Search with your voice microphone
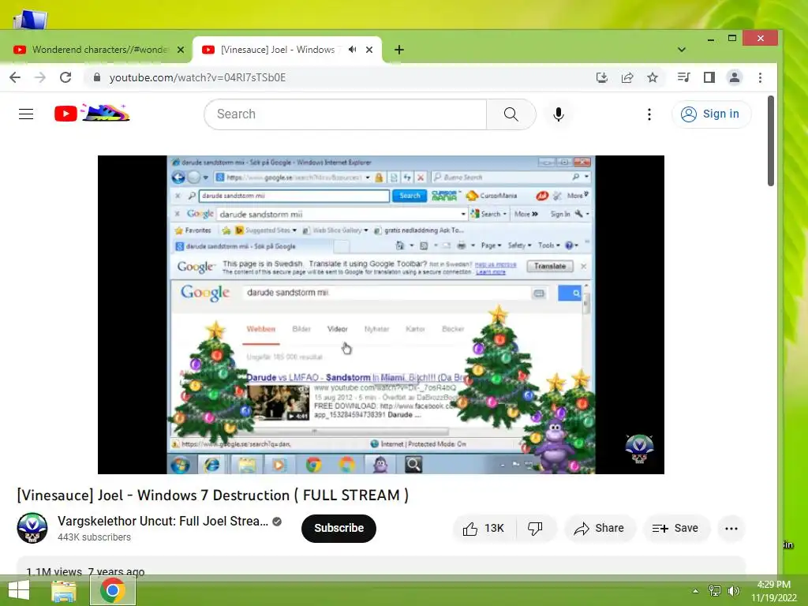The width and height of the screenshot is (808, 606). [x=558, y=114]
